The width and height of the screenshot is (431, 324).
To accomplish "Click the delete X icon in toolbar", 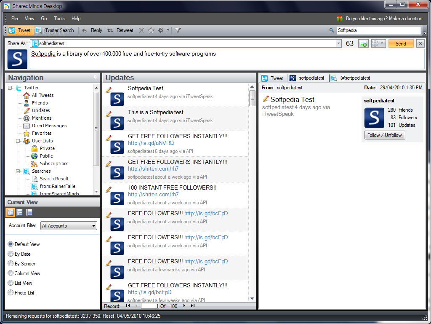I will point(141,30).
